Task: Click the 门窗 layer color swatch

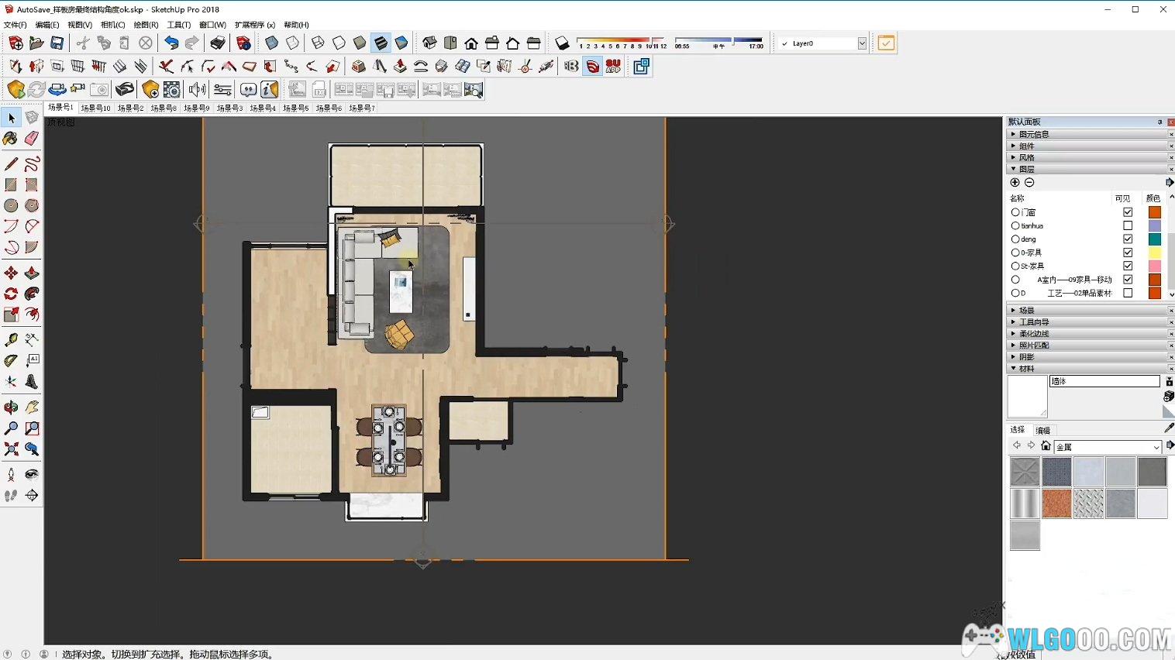Action: [x=1154, y=212]
